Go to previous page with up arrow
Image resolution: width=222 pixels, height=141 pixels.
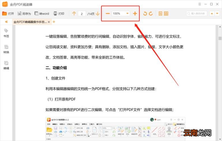(74, 14)
